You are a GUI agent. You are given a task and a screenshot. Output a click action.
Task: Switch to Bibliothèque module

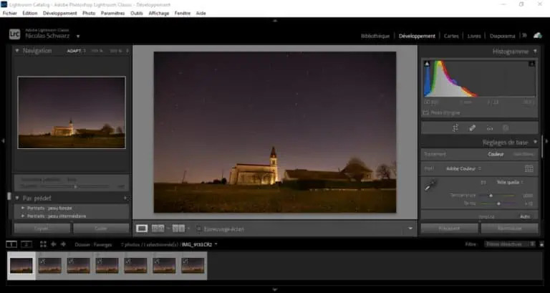pyautogui.click(x=375, y=36)
